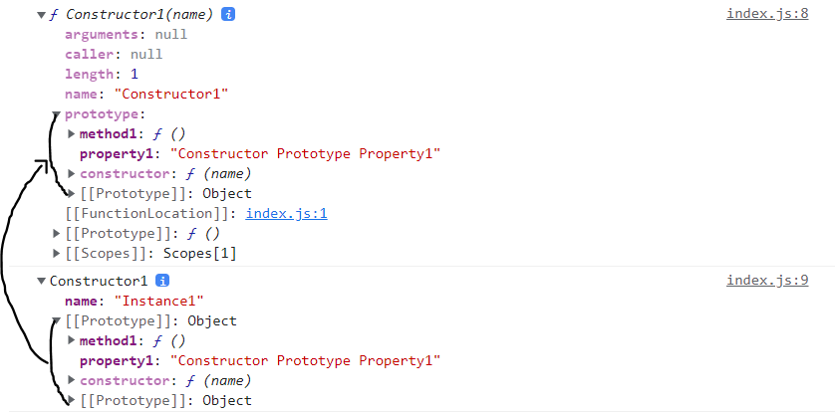
Task: Expand the [[Scopes]]: Scopes[1] entry
Action: 57,254
